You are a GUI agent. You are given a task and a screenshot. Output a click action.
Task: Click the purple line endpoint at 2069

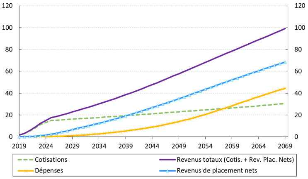coord(285,28)
